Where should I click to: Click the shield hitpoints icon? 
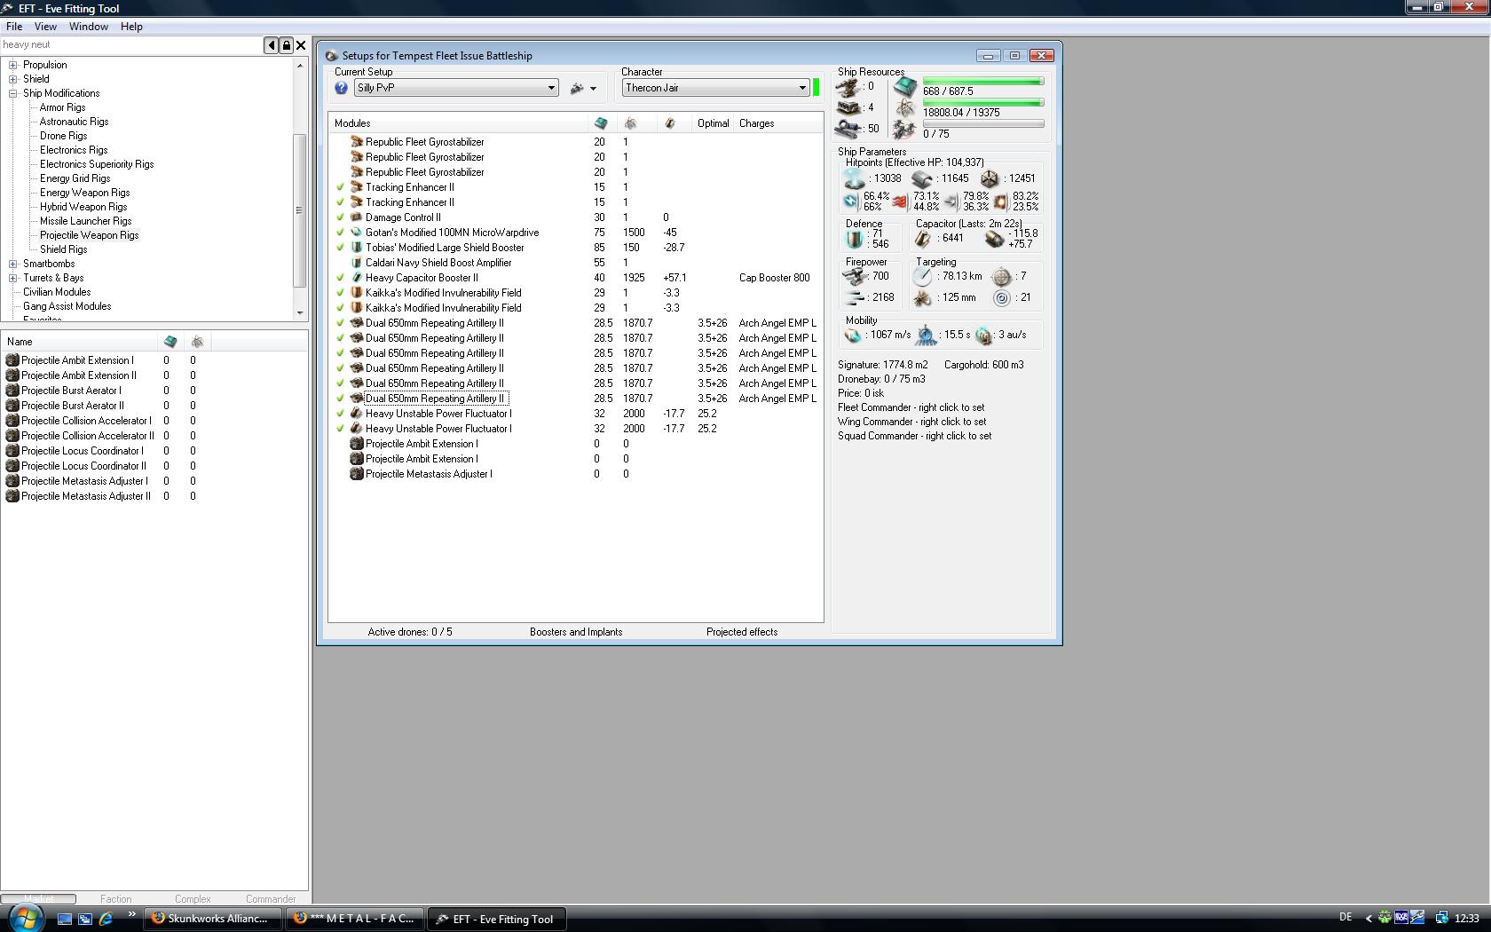coord(854,178)
